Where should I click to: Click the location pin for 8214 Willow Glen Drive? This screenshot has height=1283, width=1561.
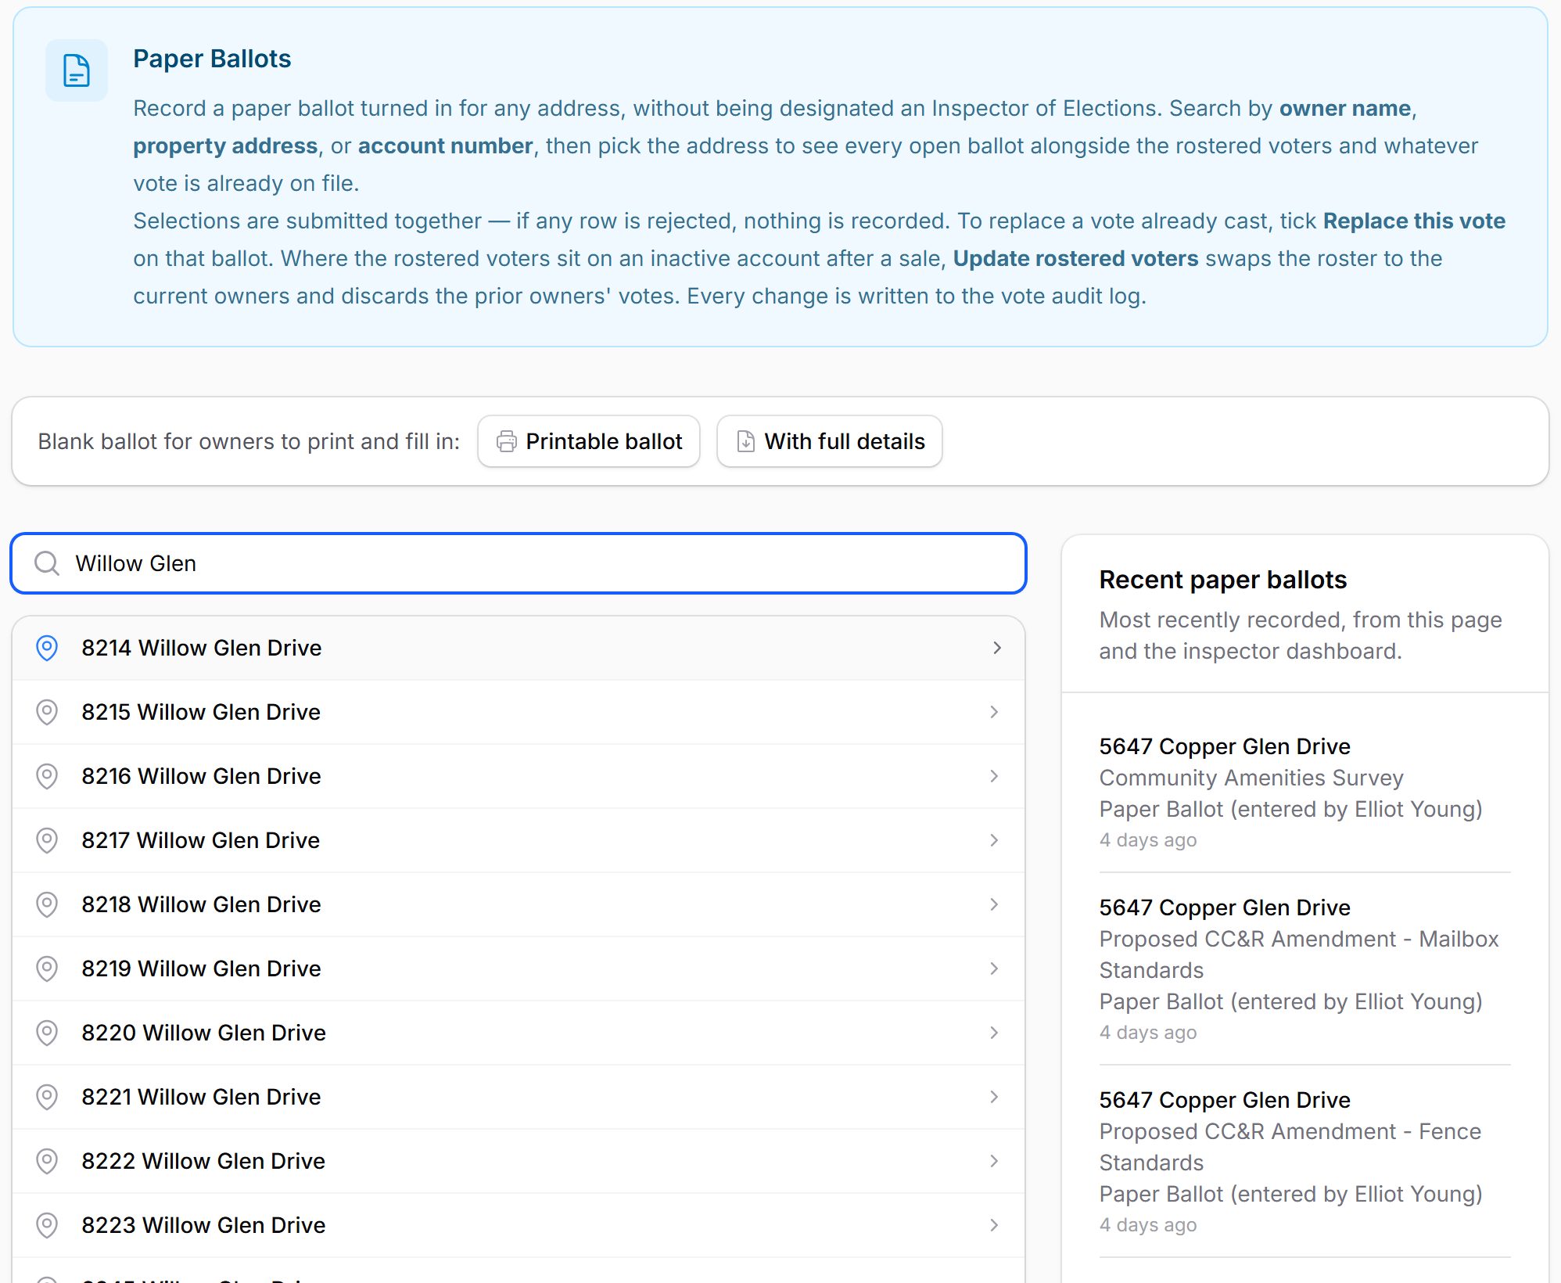click(47, 648)
